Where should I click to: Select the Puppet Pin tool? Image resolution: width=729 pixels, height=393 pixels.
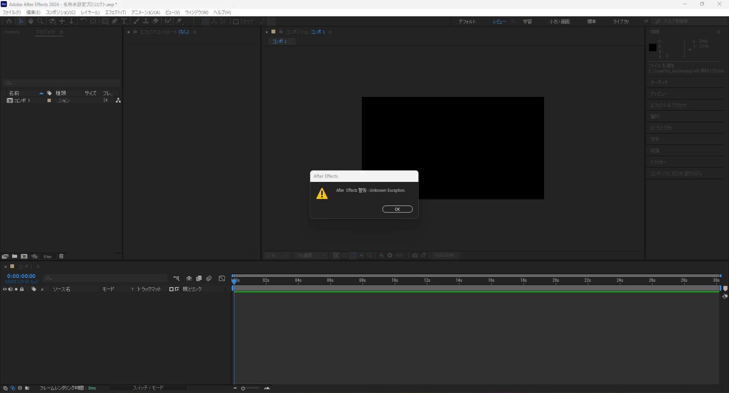click(179, 21)
